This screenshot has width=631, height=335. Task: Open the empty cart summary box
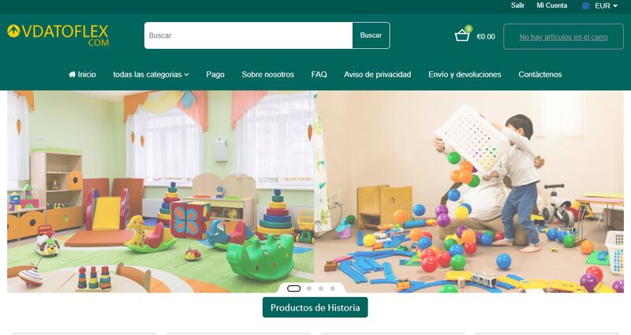point(563,36)
